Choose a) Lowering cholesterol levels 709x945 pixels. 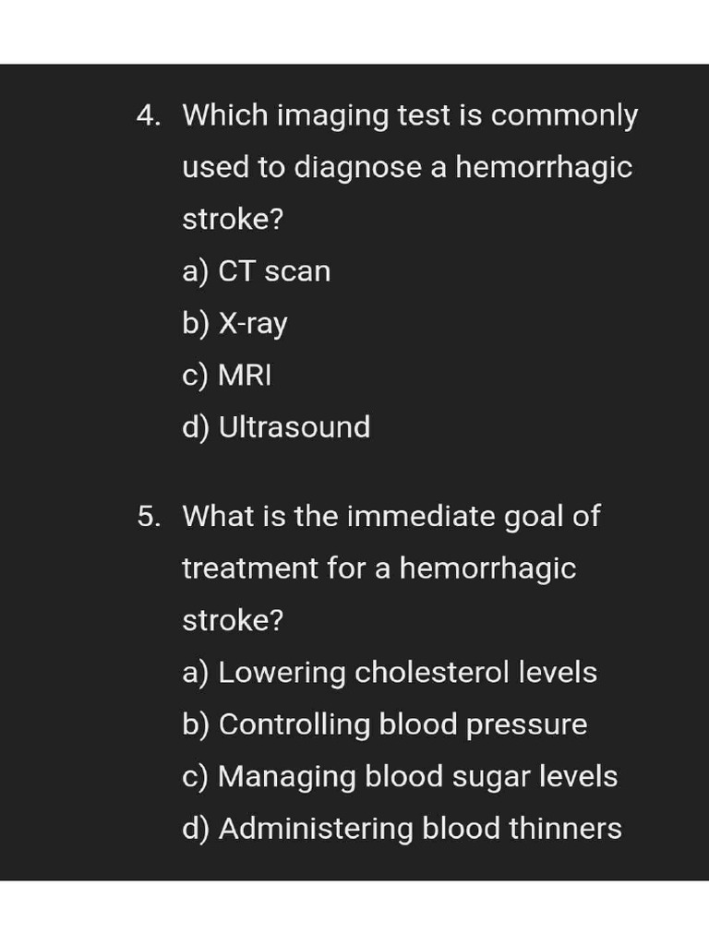[x=389, y=672]
